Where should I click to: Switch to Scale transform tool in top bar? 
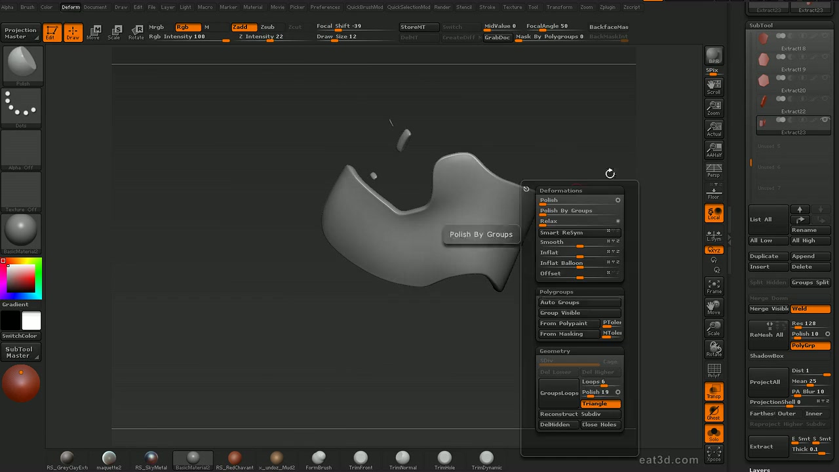pyautogui.click(x=114, y=32)
